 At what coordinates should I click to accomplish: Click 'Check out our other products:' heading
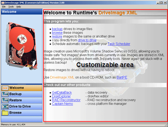tap(68, 85)
